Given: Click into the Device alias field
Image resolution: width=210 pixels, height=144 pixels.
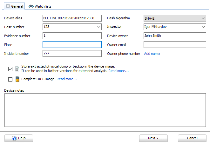Looking at the screenshot, I should click(72, 18).
